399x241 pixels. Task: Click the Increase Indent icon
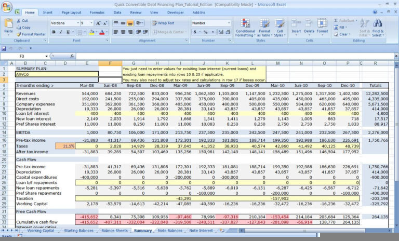(x=145, y=32)
